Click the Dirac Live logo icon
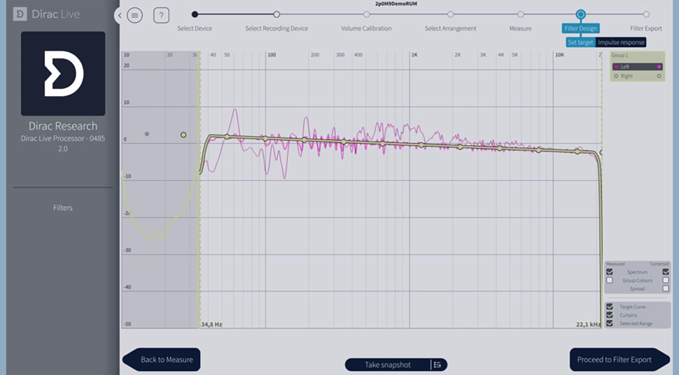Image resolution: width=679 pixels, height=375 pixels. point(20,14)
